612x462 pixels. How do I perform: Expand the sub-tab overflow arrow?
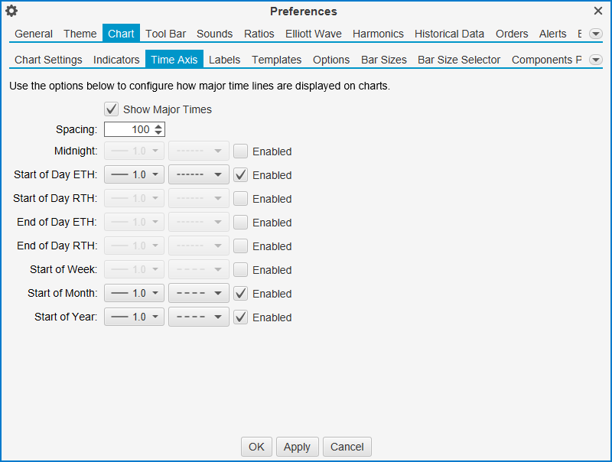[x=595, y=60]
